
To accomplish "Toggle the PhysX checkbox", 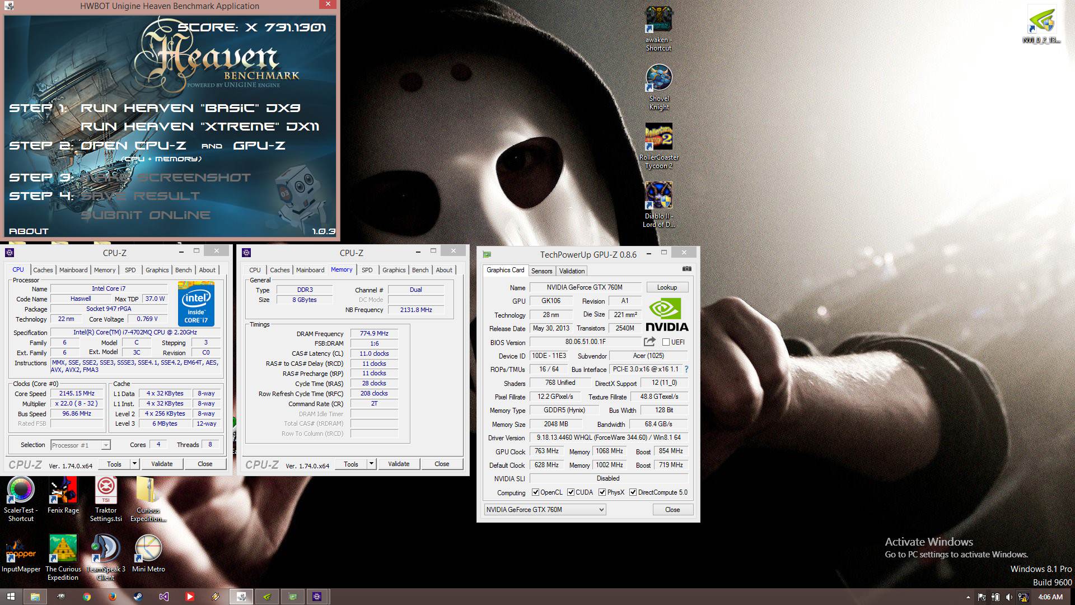I will [x=602, y=492].
